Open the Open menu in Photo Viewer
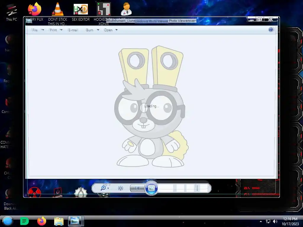The width and height of the screenshot is (303, 227). 108,30
